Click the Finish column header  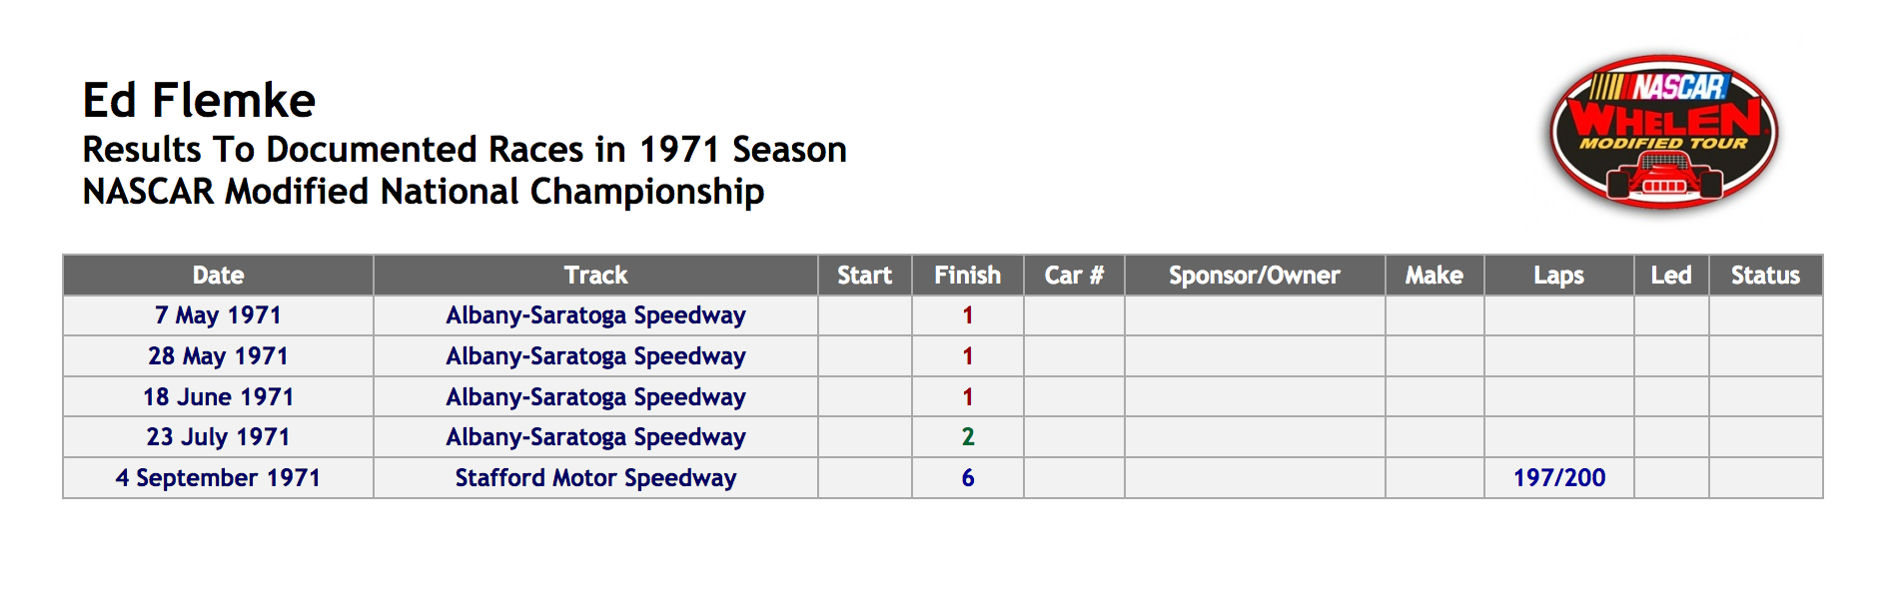click(967, 276)
